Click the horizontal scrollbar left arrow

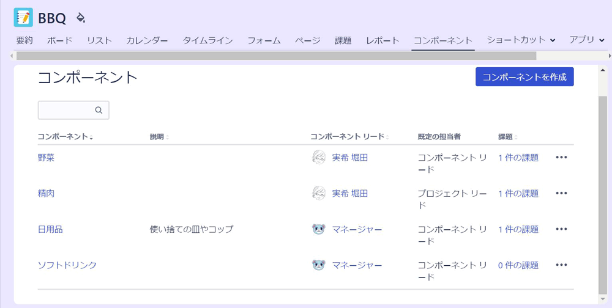(12, 56)
